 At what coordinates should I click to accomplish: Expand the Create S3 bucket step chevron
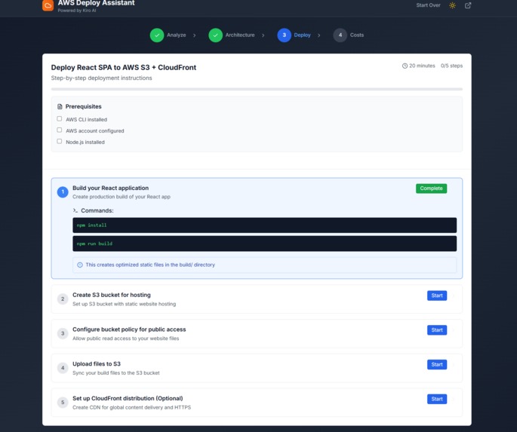[x=454, y=296]
